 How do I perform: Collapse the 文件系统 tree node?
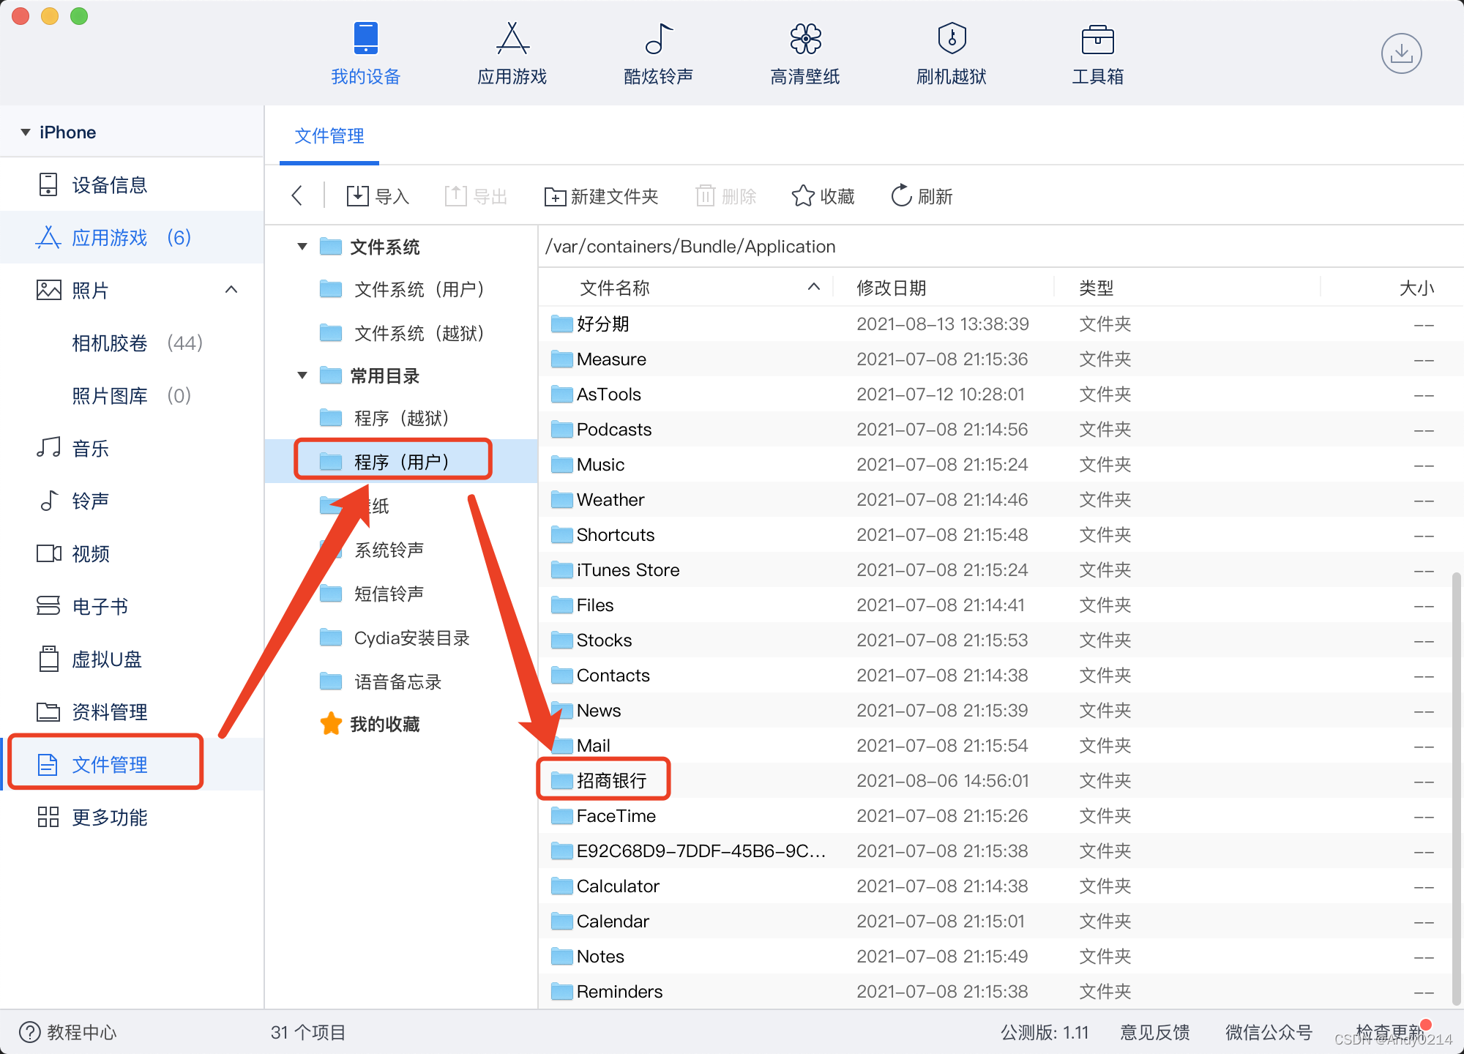302,247
